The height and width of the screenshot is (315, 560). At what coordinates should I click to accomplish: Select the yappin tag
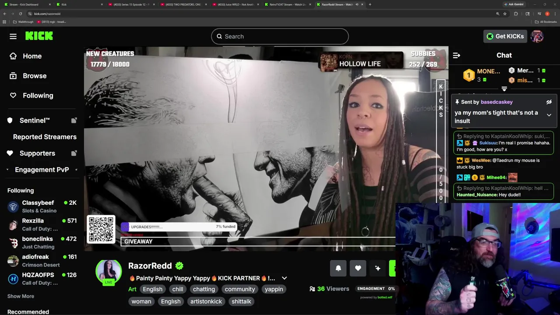point(274,289)
